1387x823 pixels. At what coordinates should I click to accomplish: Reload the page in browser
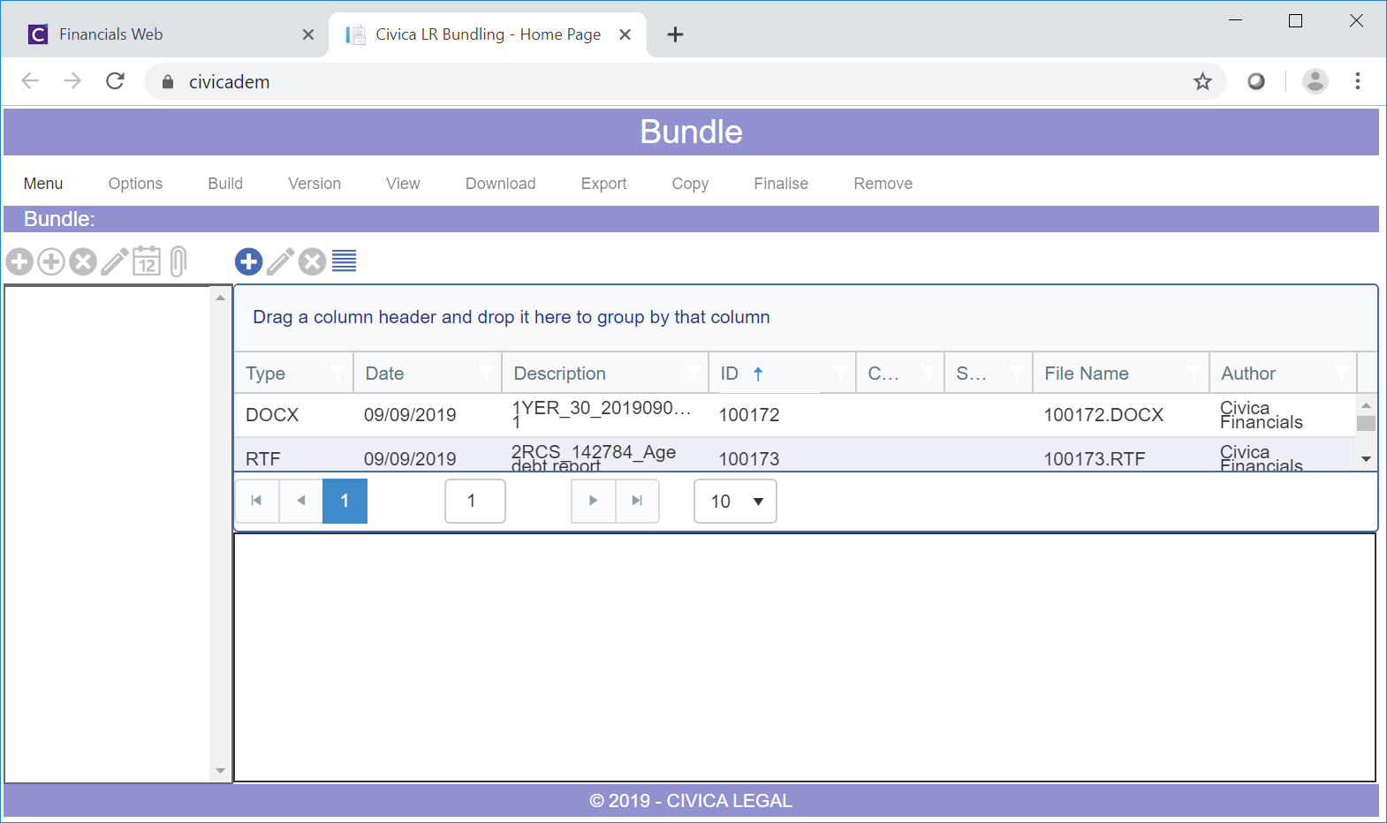pos(115,81)
